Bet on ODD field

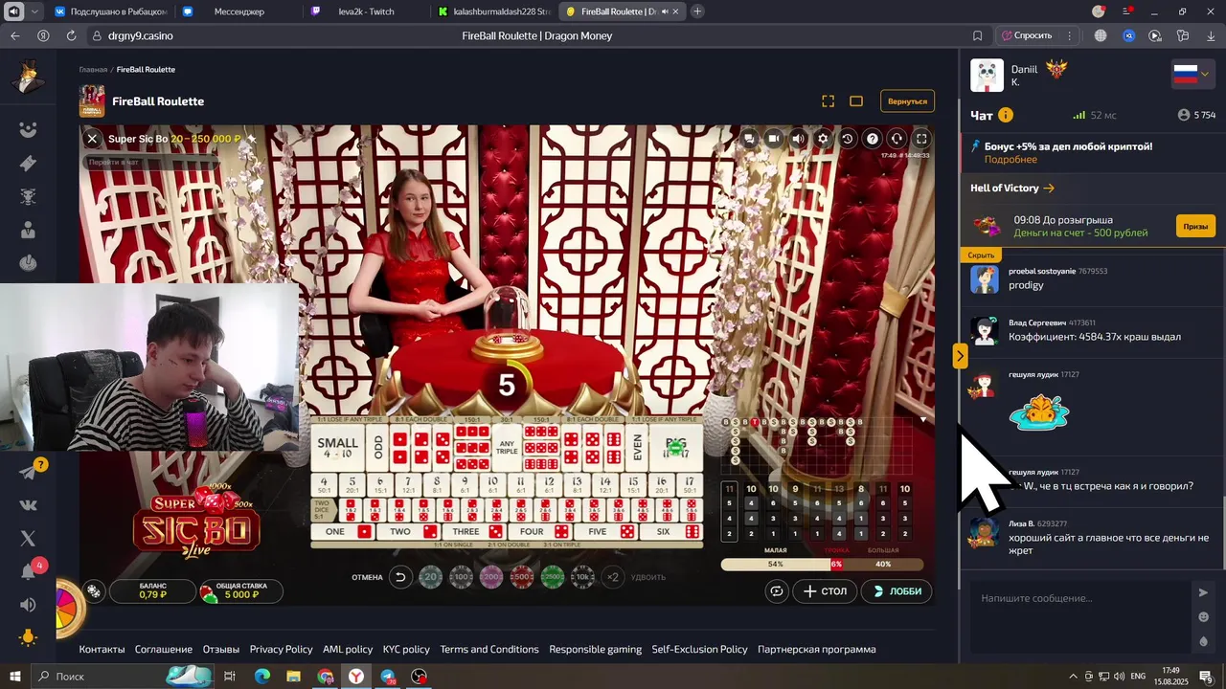(x=377, y=447)
